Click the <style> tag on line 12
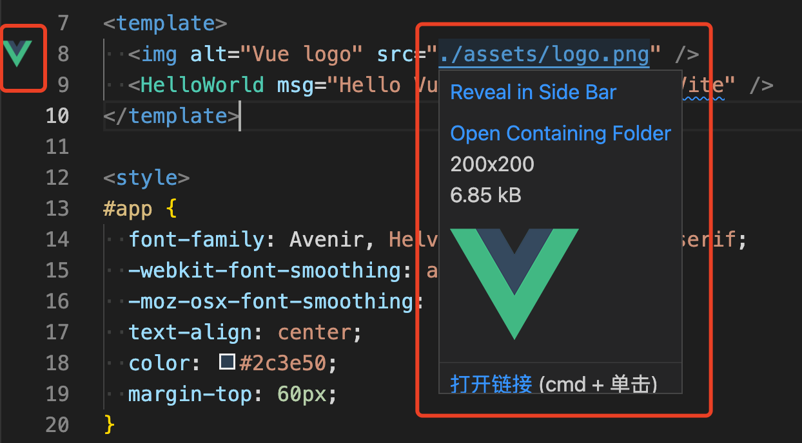Screen dimensions: 802x443 click(x=146, y=178)
